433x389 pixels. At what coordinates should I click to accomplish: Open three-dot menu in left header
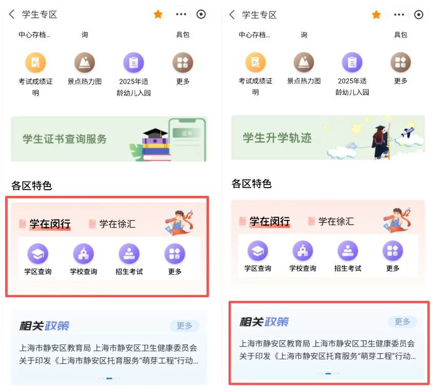[181, 14]
